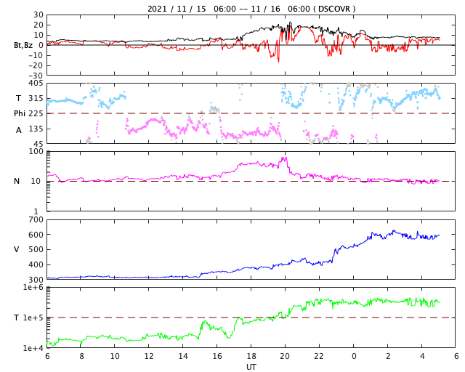Select the '22' hour tick on UT axis

319,356
